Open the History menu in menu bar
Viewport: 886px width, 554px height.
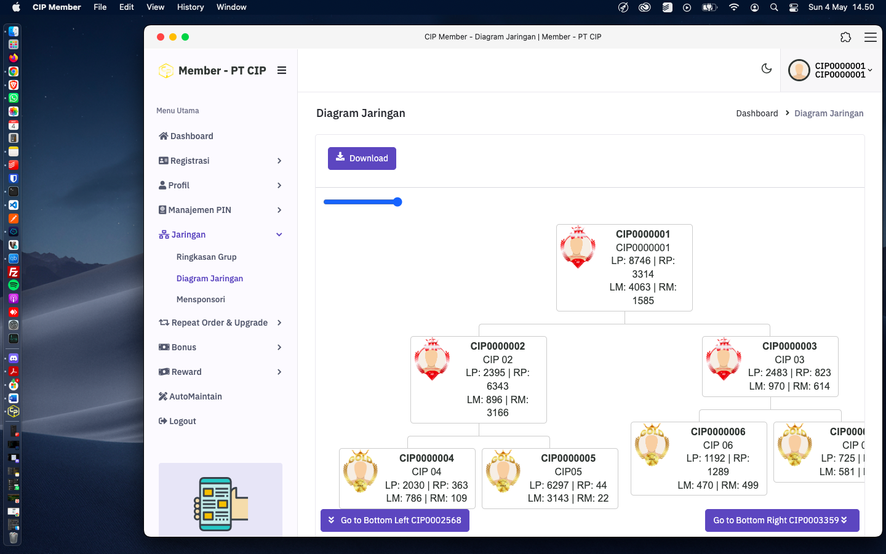point(190,7)
